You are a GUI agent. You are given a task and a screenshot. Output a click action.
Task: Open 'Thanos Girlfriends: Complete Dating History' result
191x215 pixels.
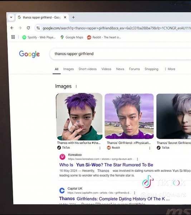point(114,199)
